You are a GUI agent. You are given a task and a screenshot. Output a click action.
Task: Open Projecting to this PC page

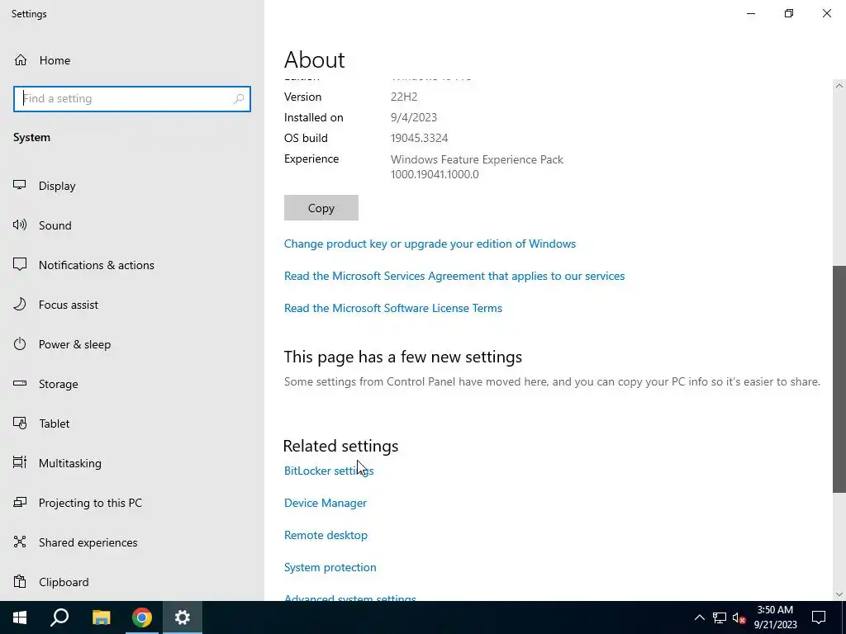coord(78,503)
